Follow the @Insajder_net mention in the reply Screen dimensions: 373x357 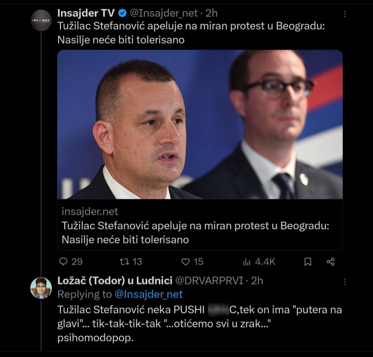click(148, 294)
